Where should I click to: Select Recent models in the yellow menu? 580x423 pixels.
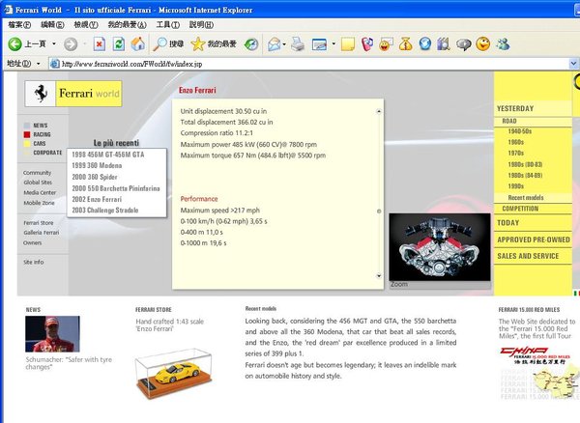pos(526,198)
